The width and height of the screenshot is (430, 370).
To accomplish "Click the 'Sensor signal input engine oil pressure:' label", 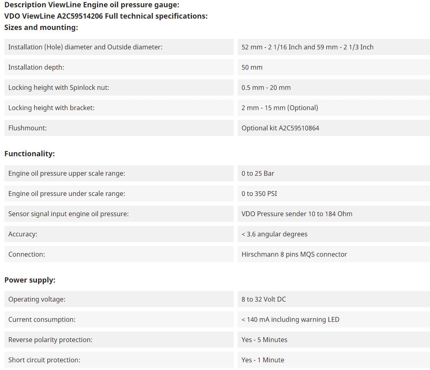I will 68,214.
